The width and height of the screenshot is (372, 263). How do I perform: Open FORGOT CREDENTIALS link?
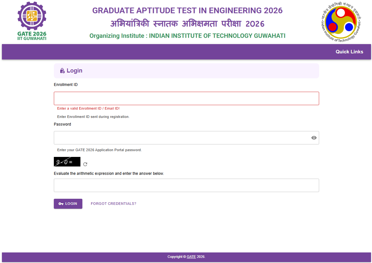pos(113,204)
